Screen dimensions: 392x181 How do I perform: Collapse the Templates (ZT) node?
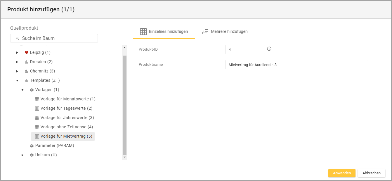click(x=17, y=81)
